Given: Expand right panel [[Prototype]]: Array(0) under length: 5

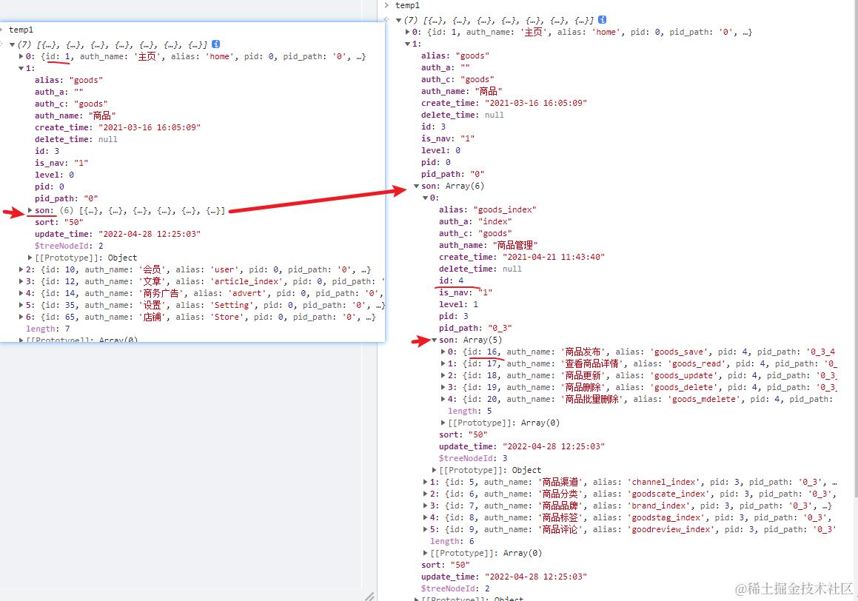Looking at the screenshot, I should coord(443,423).
